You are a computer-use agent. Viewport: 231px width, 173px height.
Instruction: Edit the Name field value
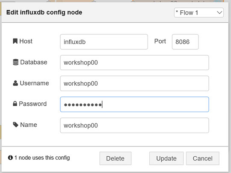(134, 125)
